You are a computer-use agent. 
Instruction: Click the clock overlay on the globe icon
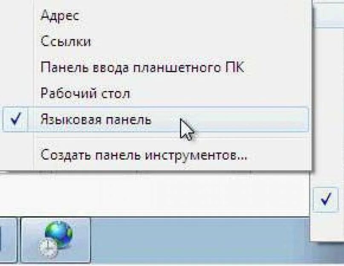48,248
